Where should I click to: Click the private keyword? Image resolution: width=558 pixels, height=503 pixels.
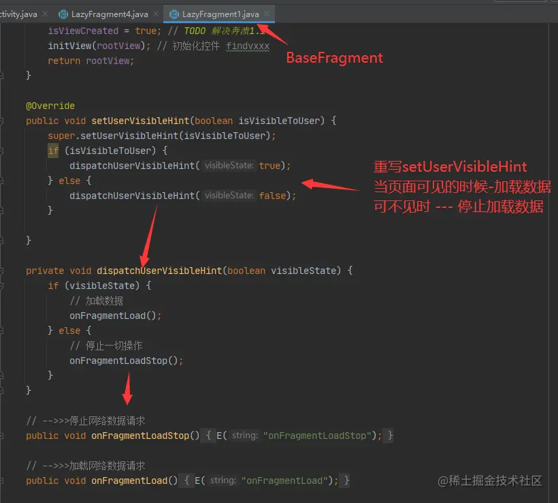tap(45, 271)
